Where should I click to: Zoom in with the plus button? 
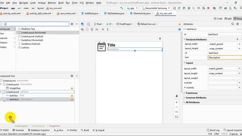point(177,102)
